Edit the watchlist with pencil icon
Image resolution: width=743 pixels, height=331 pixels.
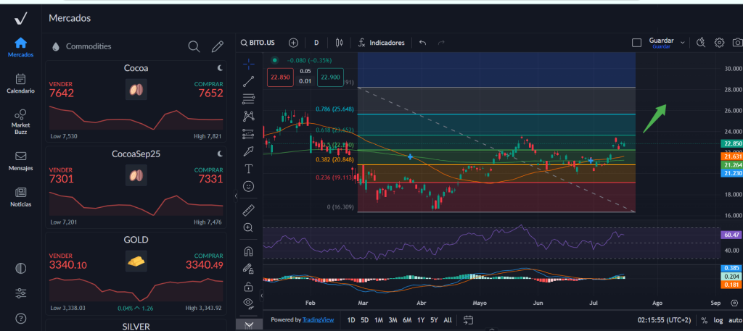tap(218, 46)
